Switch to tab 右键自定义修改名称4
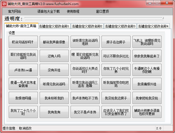 [x=153, y=26]
